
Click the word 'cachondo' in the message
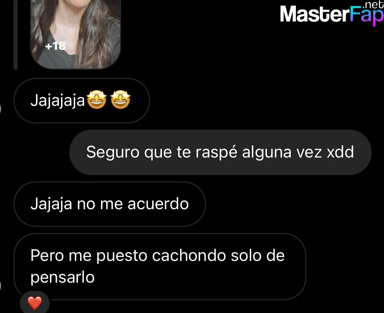click(x=189, y=255)
